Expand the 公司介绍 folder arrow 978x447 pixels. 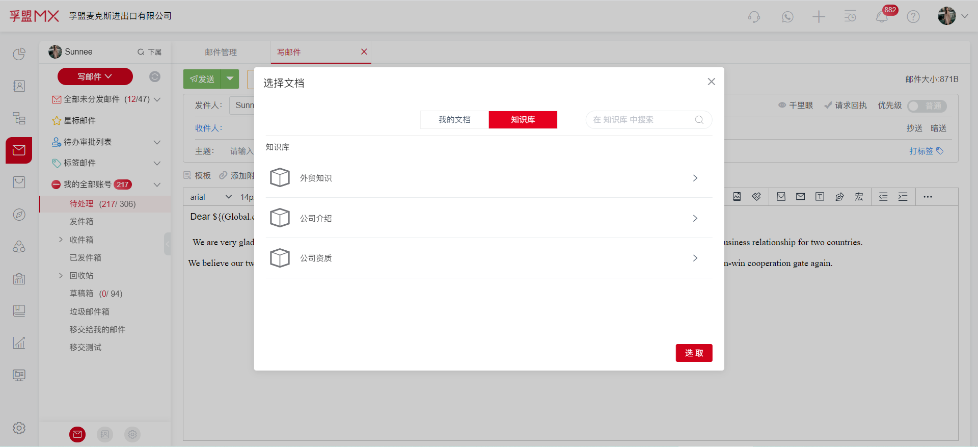click(x=695, y=218)
